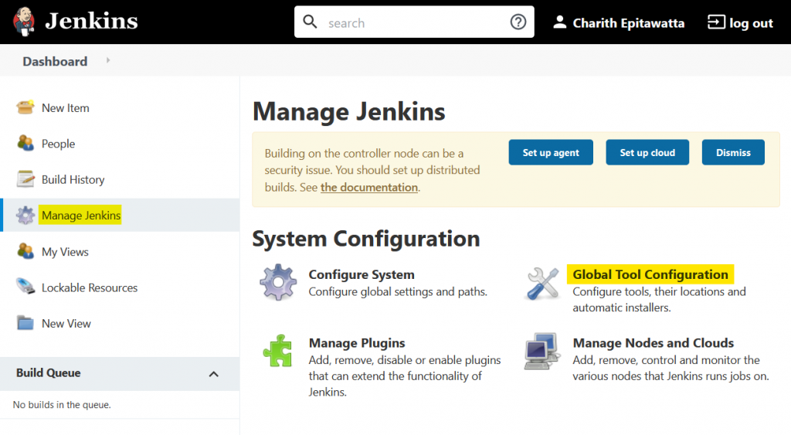Collapse the Build Queue panel chevron
The image size is (791, 435).
coord(214,374)
